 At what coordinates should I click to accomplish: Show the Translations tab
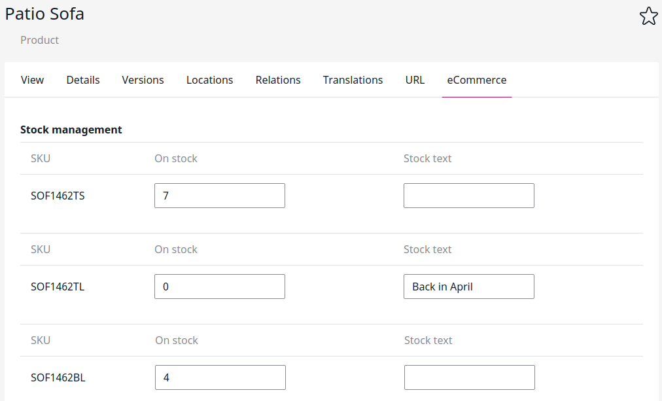coord(353,80)
